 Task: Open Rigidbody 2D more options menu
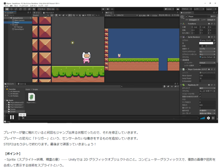215,85
